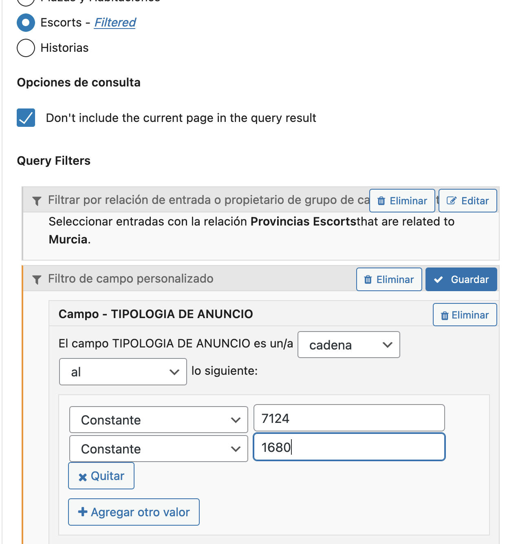
Task: Select the Escorts radio button
Action: (26, 22)
